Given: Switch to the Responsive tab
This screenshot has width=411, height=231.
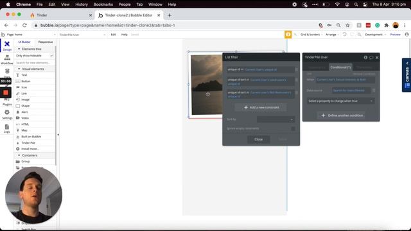Looking at the screenshot, I should 46,42.
